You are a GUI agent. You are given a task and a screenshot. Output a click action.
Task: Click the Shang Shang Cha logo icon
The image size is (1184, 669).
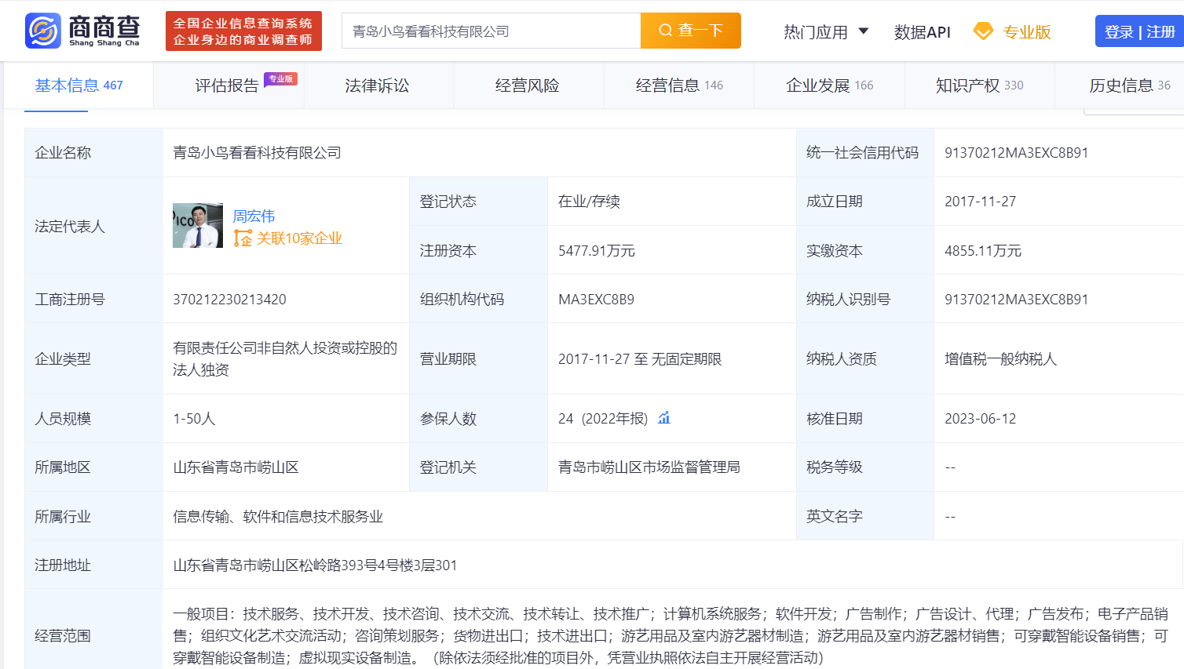pos(43,31)
